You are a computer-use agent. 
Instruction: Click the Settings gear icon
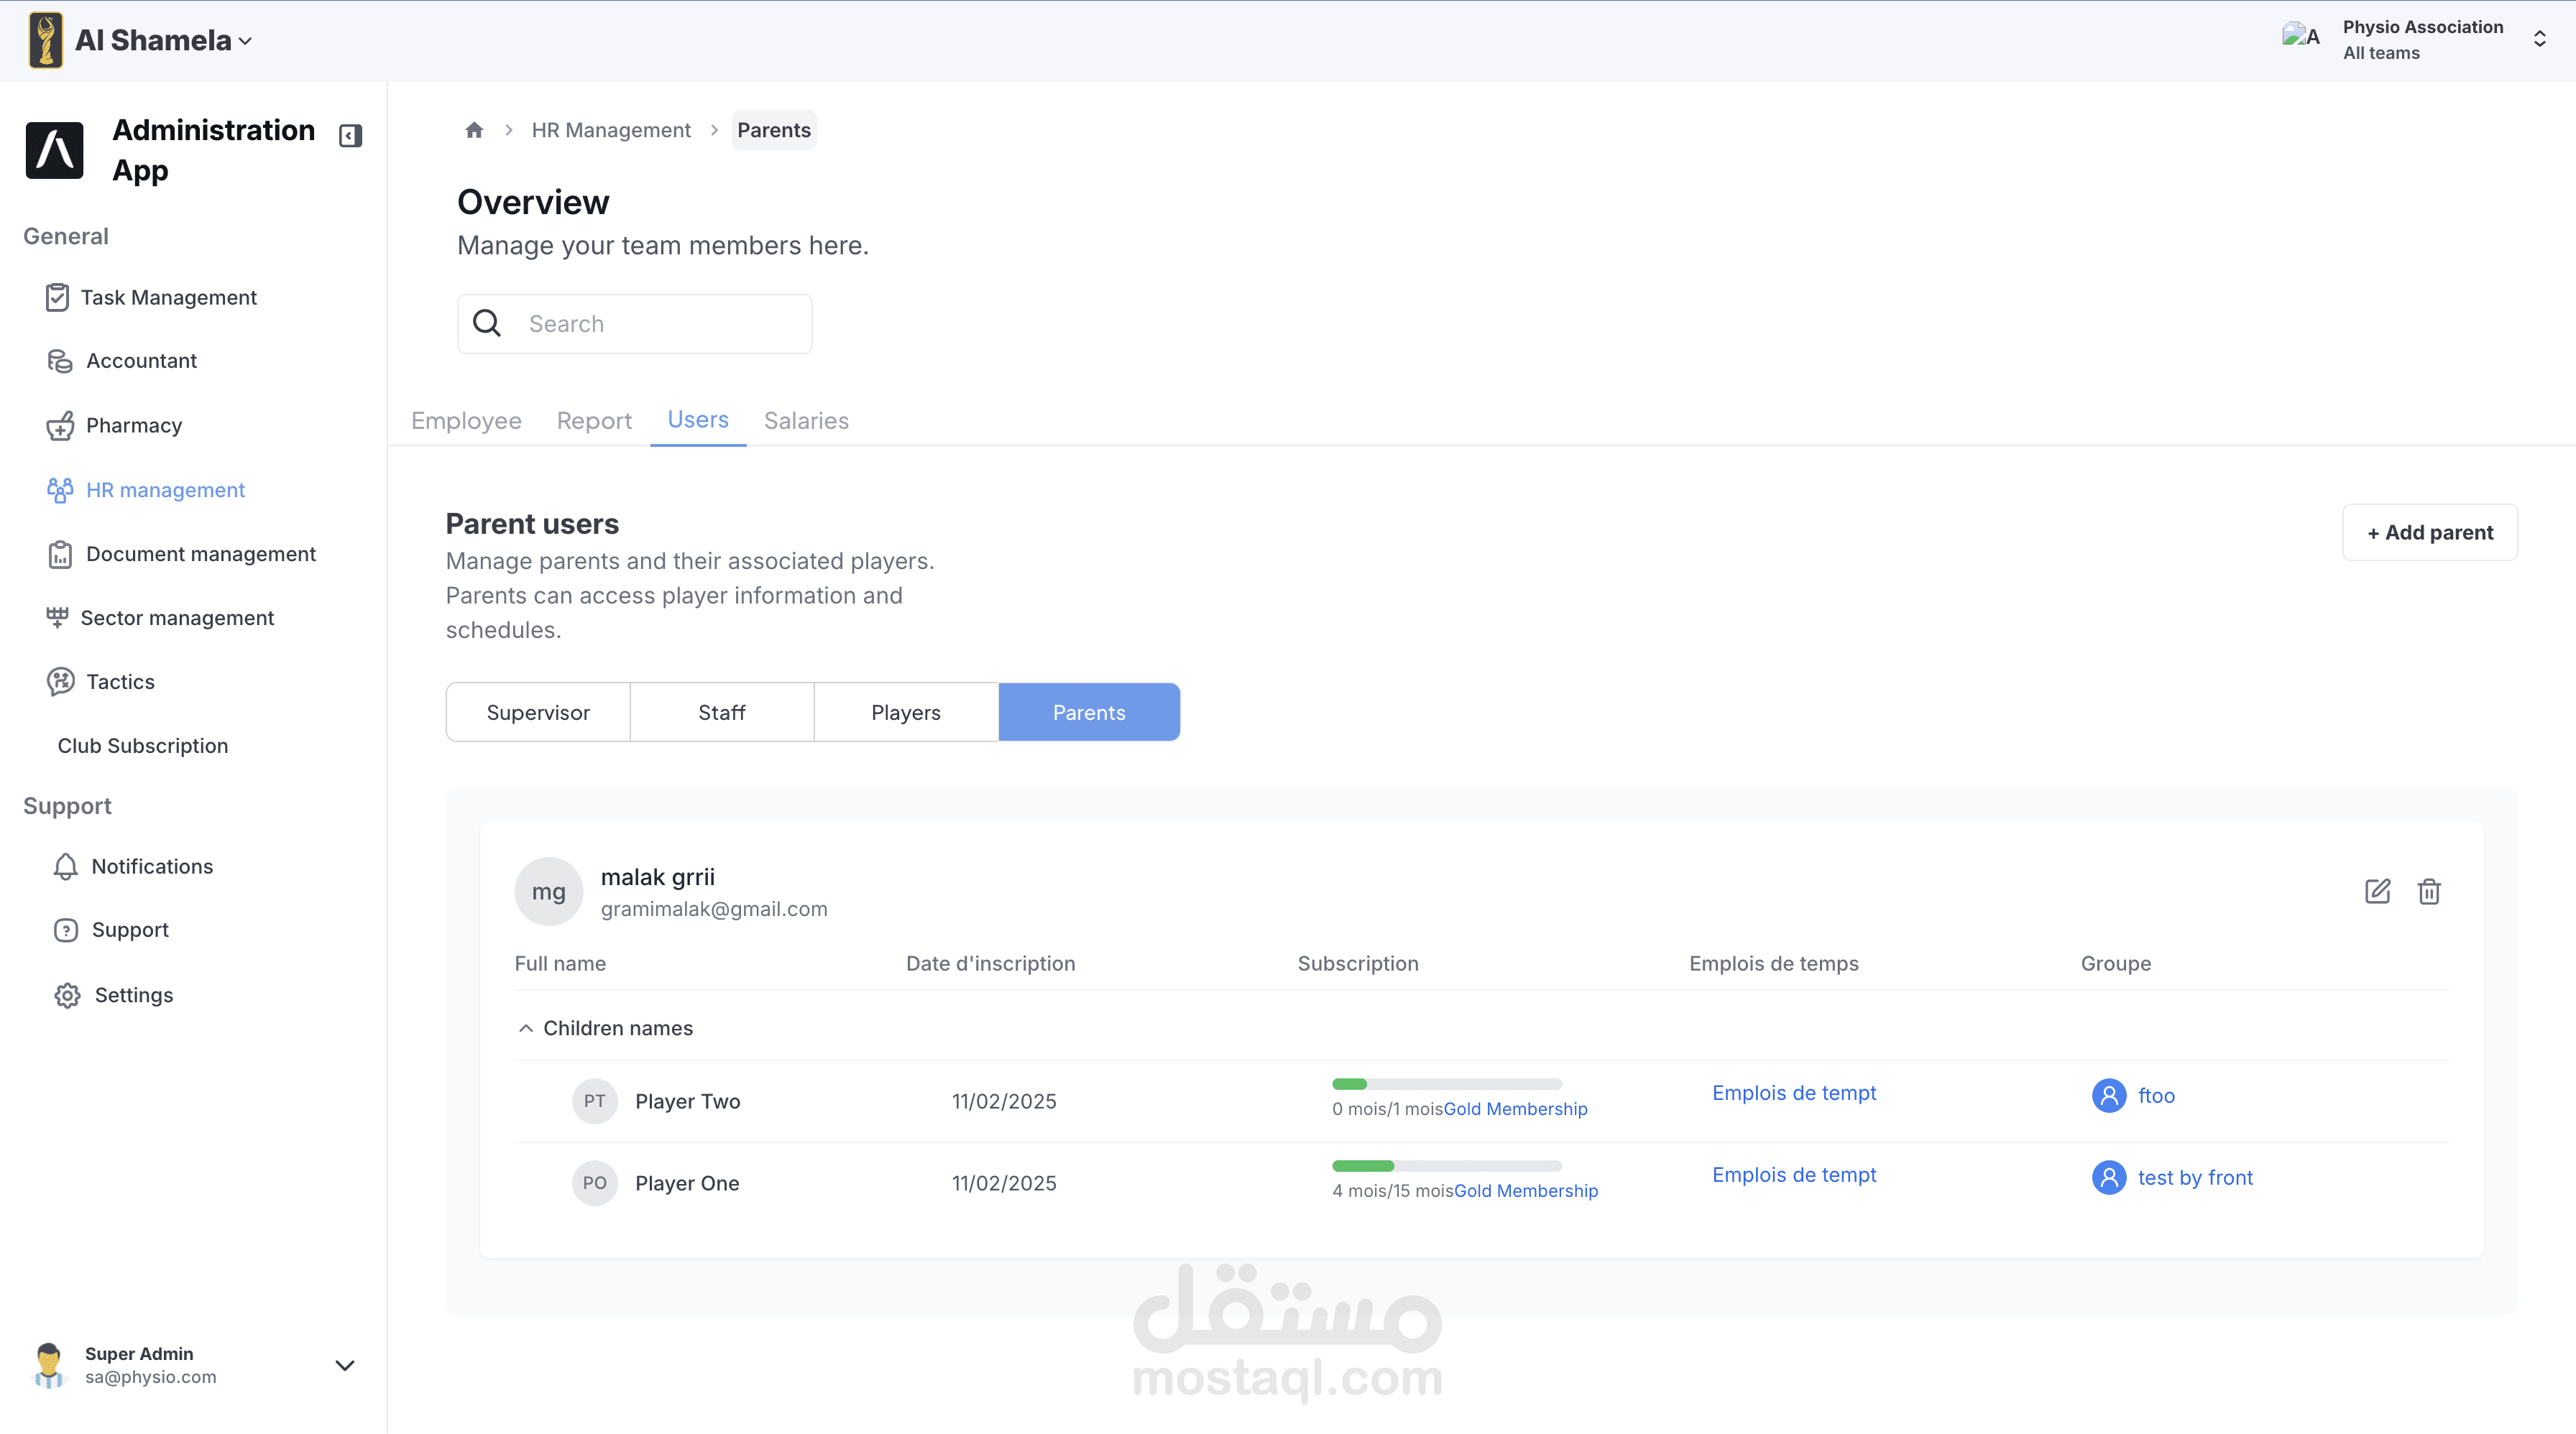(x=67, y=995)
